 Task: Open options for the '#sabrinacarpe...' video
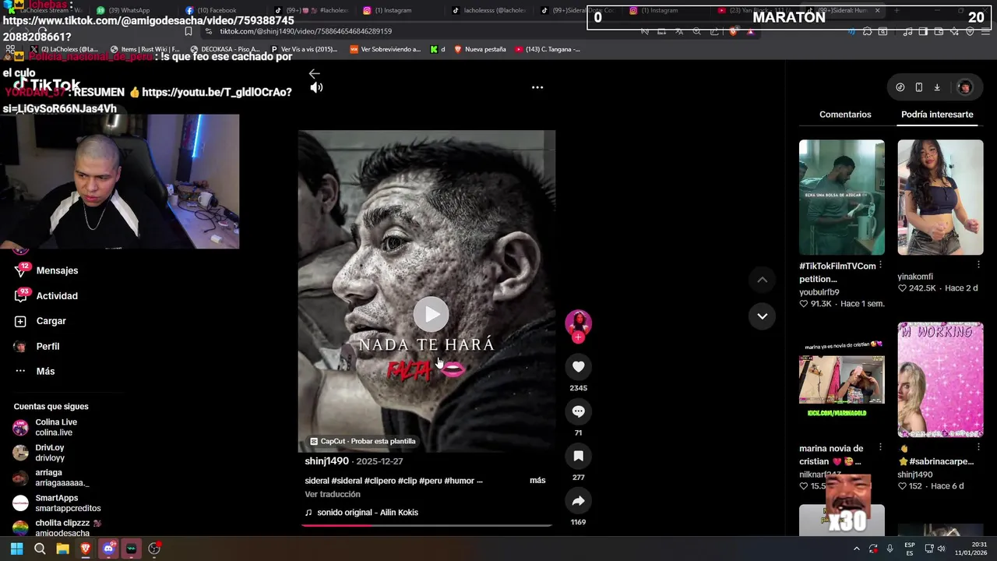point(978,447)
